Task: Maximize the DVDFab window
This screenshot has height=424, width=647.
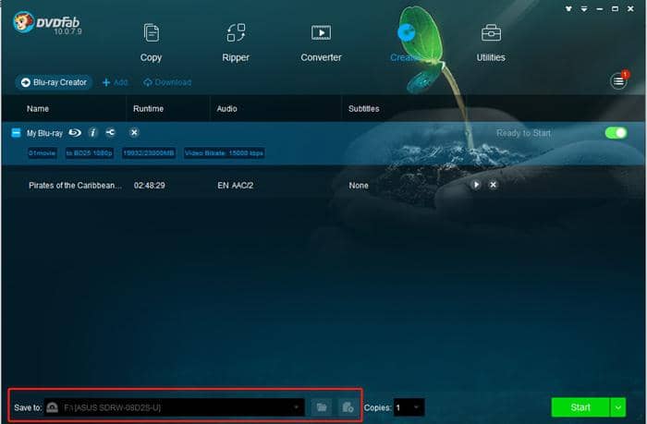Action: click(615, 8)
